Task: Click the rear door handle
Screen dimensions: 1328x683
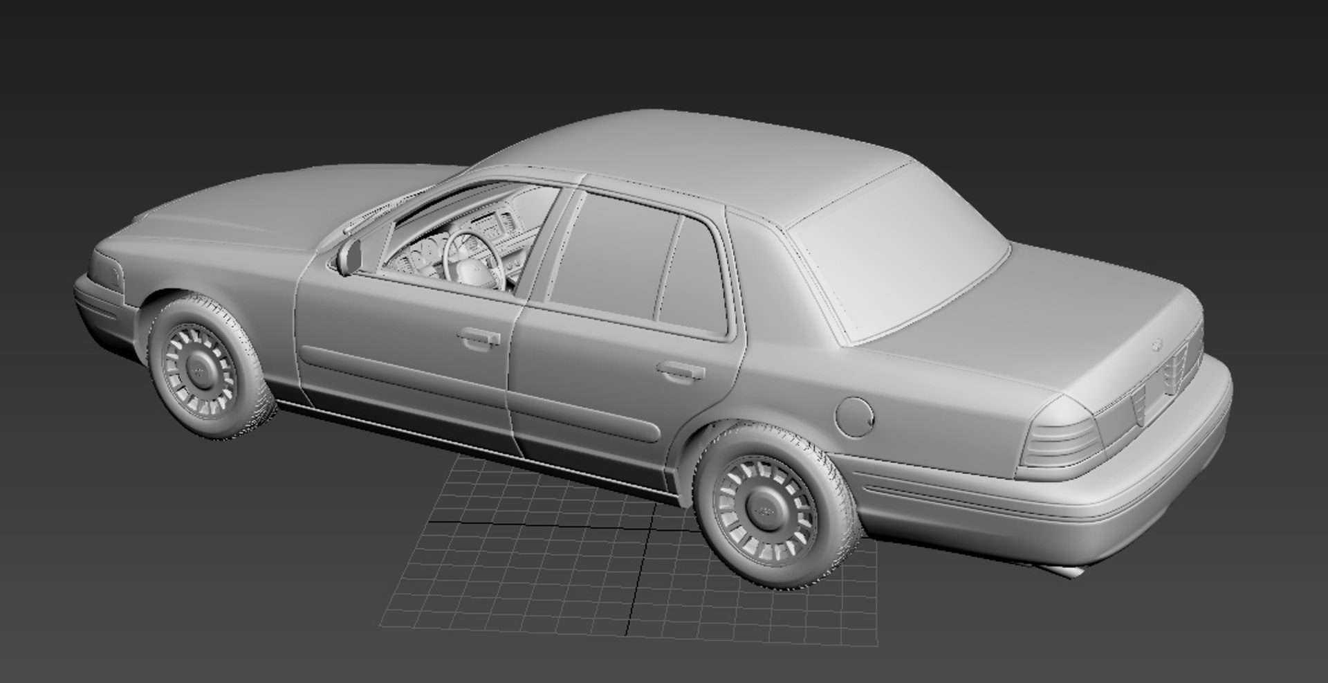Action: pos(681,372)
